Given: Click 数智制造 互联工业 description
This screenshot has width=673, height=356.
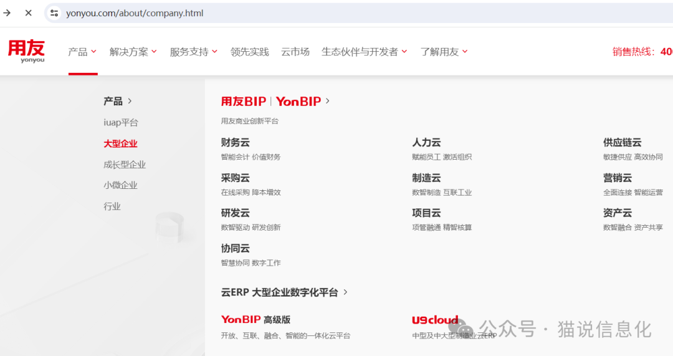Looking at the screenshot, I should [x=442, y=193].
